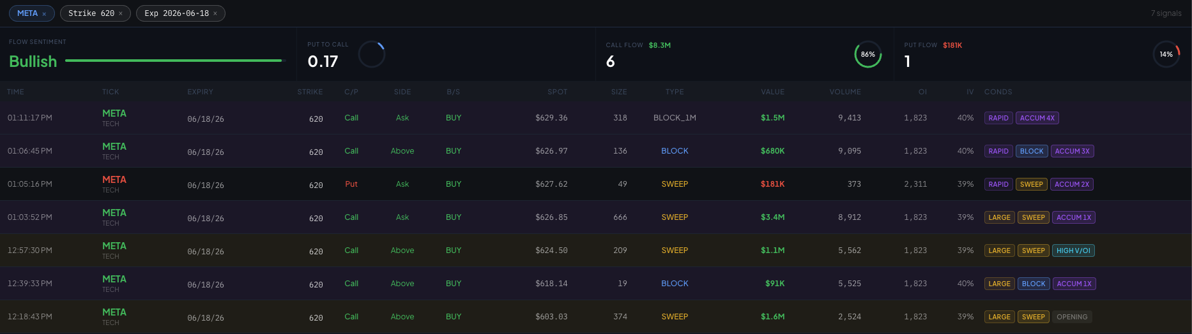Click the x on the Strike 620 chip

click(x=121, y=13)
